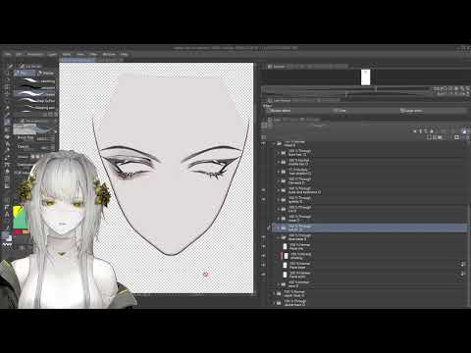Toggle visibility of the Face base layer
The height and width of the screenshot is (353, 471).
pos(264,265)
